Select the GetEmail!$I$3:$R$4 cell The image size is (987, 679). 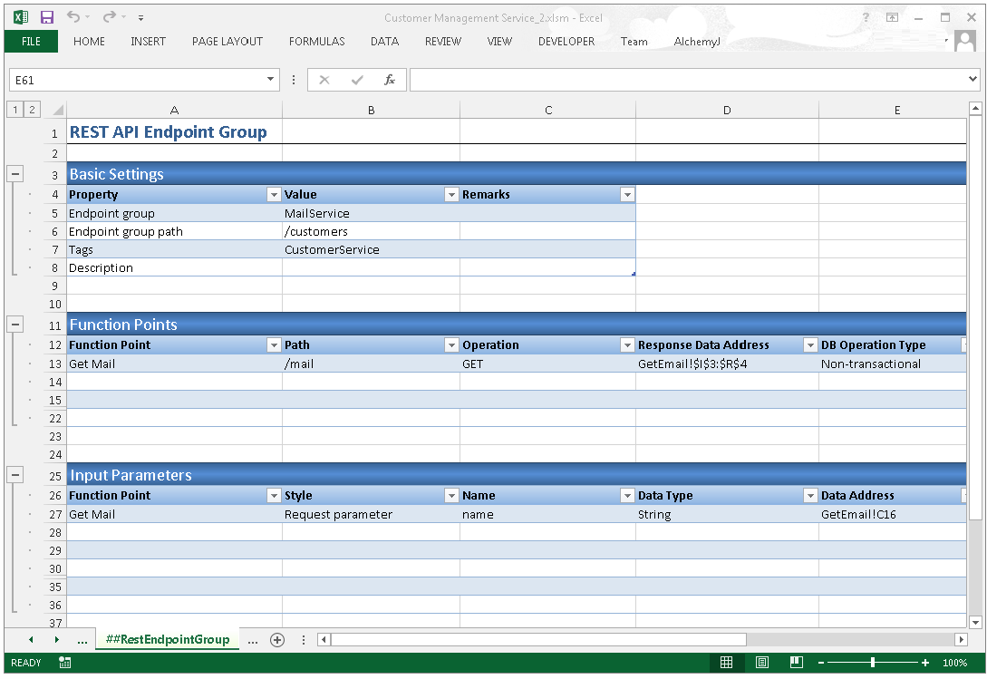point(727,364)
